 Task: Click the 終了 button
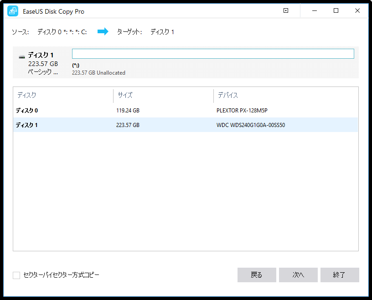click(x=340, y=275)
